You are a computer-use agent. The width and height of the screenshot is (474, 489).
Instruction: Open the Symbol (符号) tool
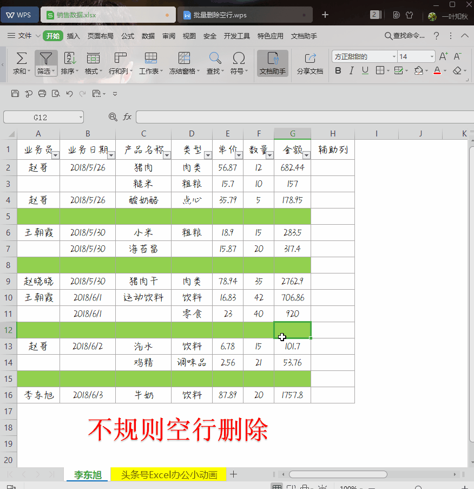coord(239,62)
